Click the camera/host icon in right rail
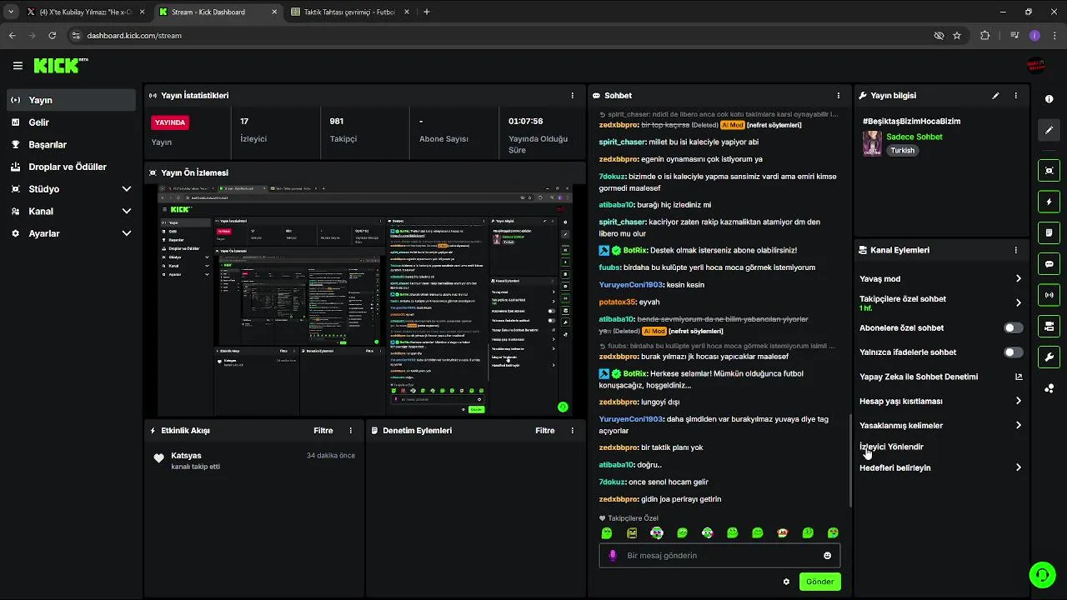Image resolution: width=1067 pixels, height=600 pixels. pyautogui.click(x=1049, y=326)
